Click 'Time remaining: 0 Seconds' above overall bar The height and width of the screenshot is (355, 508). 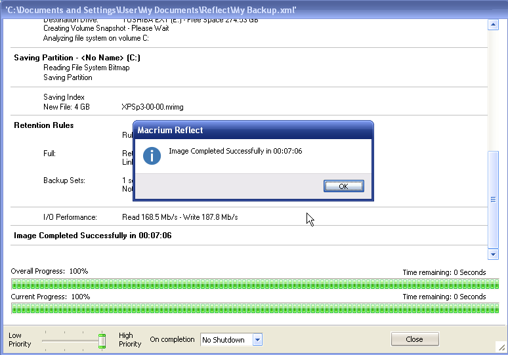point(444,272)
